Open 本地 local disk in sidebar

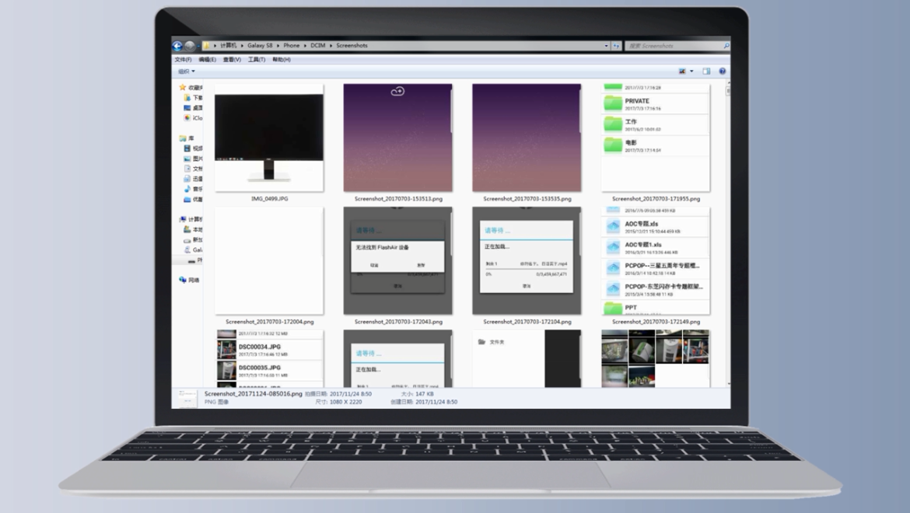coord(193,229)
